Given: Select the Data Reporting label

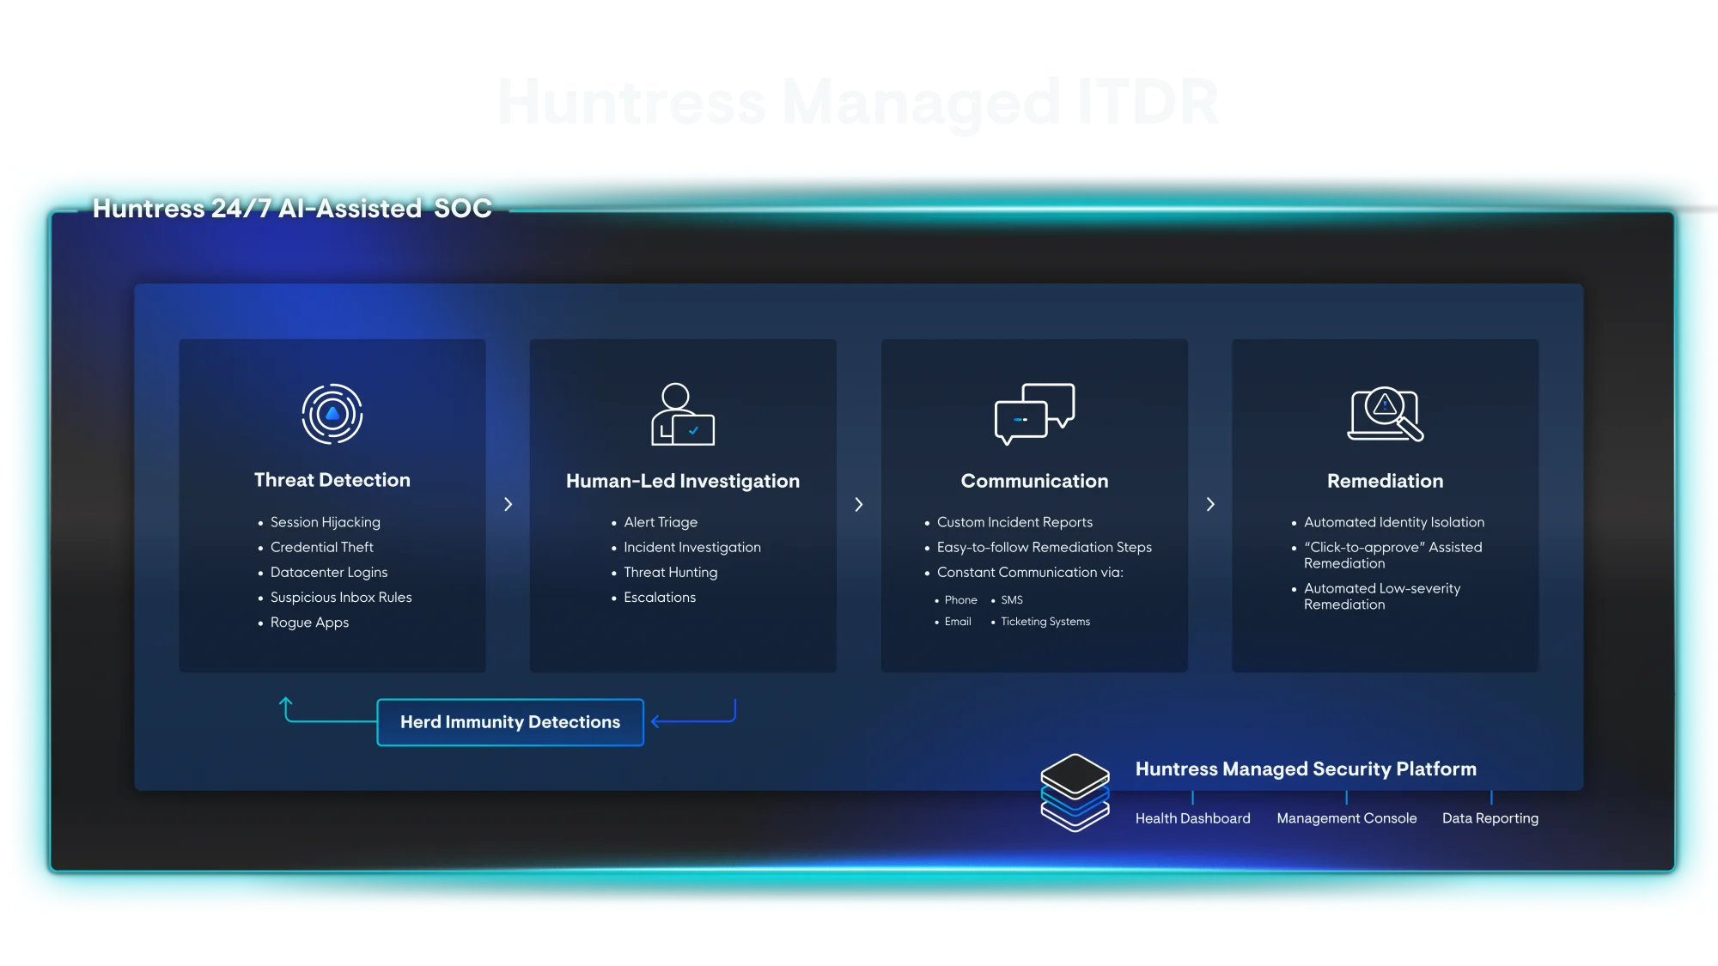Looking at the screenshot, I should (1490, 818).
